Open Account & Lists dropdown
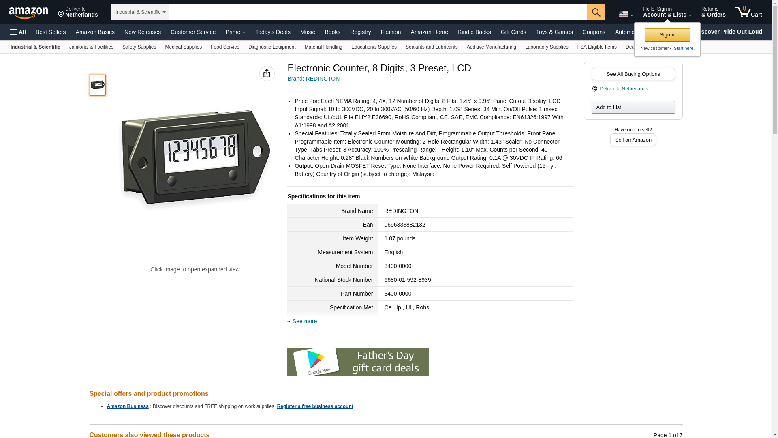The image size is (778, 438). click(667, 12)
